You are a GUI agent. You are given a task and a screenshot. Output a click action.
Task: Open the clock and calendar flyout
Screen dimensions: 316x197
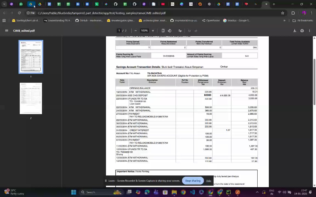tap(300, 192)
